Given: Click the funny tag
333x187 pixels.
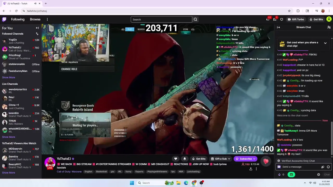Looking at the screenshot, I should [129, 172].
